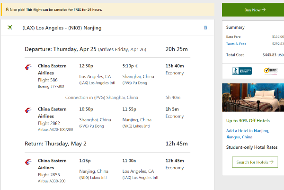The width and height of the screenshot is (284, 190).
Task: Click the Departure: Thursday, Apr 25 heading
Action: pos(61,49)
